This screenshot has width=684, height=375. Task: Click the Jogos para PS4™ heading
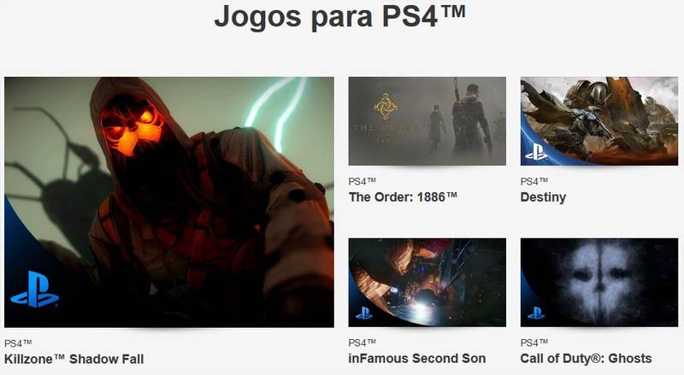[339, 16]
